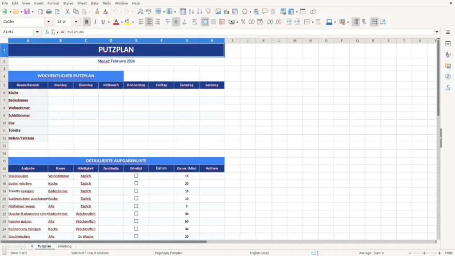455x256 pixels.
Task: Check Erledigt box for Fenster putzen
Action: [x=136, y=221]
